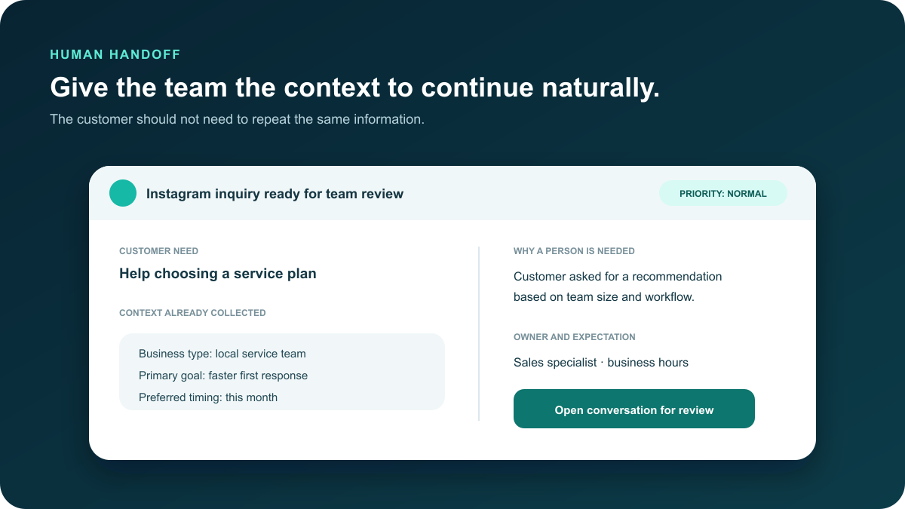Select the PRIORITY: NORMAL badge

pos(723,193)
